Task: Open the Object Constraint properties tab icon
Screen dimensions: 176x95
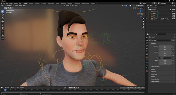Action: point(147,63)
